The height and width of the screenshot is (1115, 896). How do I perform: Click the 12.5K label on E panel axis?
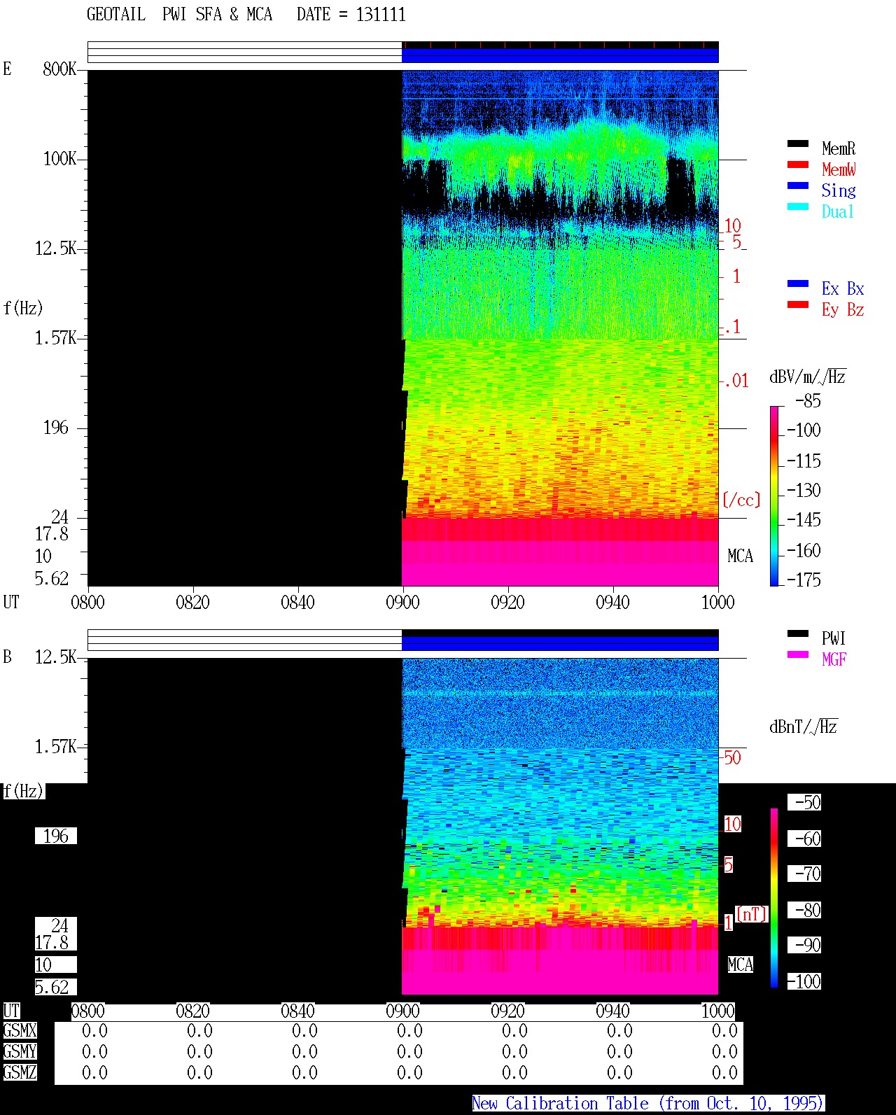click(55, 248)
